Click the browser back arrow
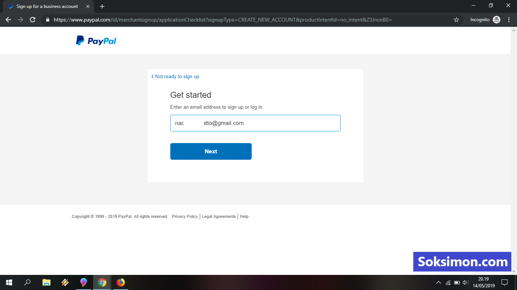 pos(8,20)
